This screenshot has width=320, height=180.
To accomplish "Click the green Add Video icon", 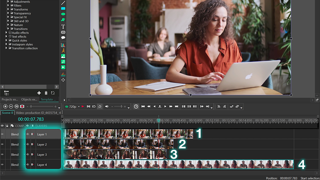I will pyautogui.click(x=63, y=67).
